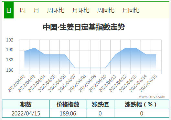Click the 2022/04/02 x-axis label
This screenshot has width=171, height=120.
(16, 83)
